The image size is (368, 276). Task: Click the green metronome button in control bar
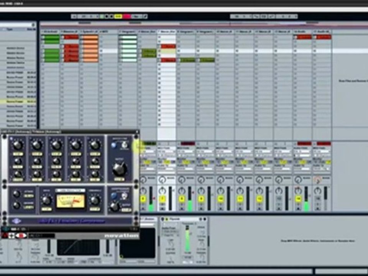click(x=102, y=16)
